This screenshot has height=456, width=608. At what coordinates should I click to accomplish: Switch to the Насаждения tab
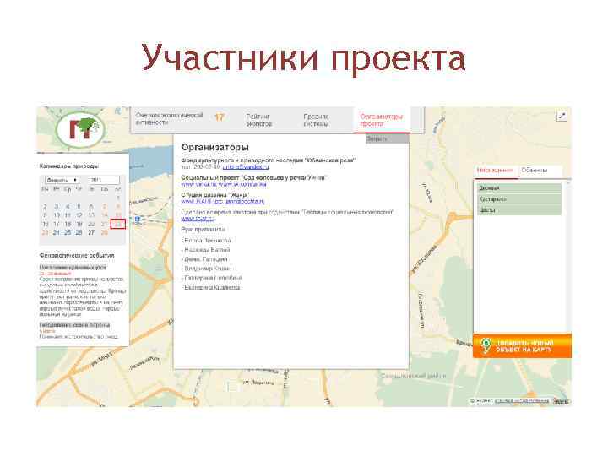[495, 171]
